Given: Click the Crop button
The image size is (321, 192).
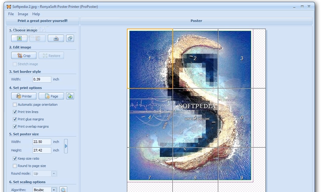Looking at the screenshot, I should point(24,55).
